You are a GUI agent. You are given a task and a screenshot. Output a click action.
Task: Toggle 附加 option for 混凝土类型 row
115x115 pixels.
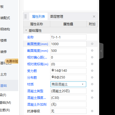click(92, 91)
